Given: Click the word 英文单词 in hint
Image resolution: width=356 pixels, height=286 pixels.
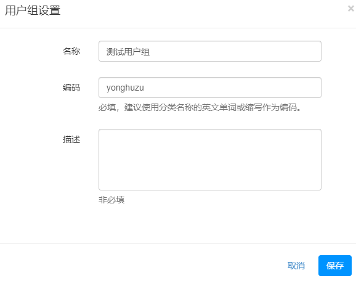Looking at the screenshot, I should (219, 107).
